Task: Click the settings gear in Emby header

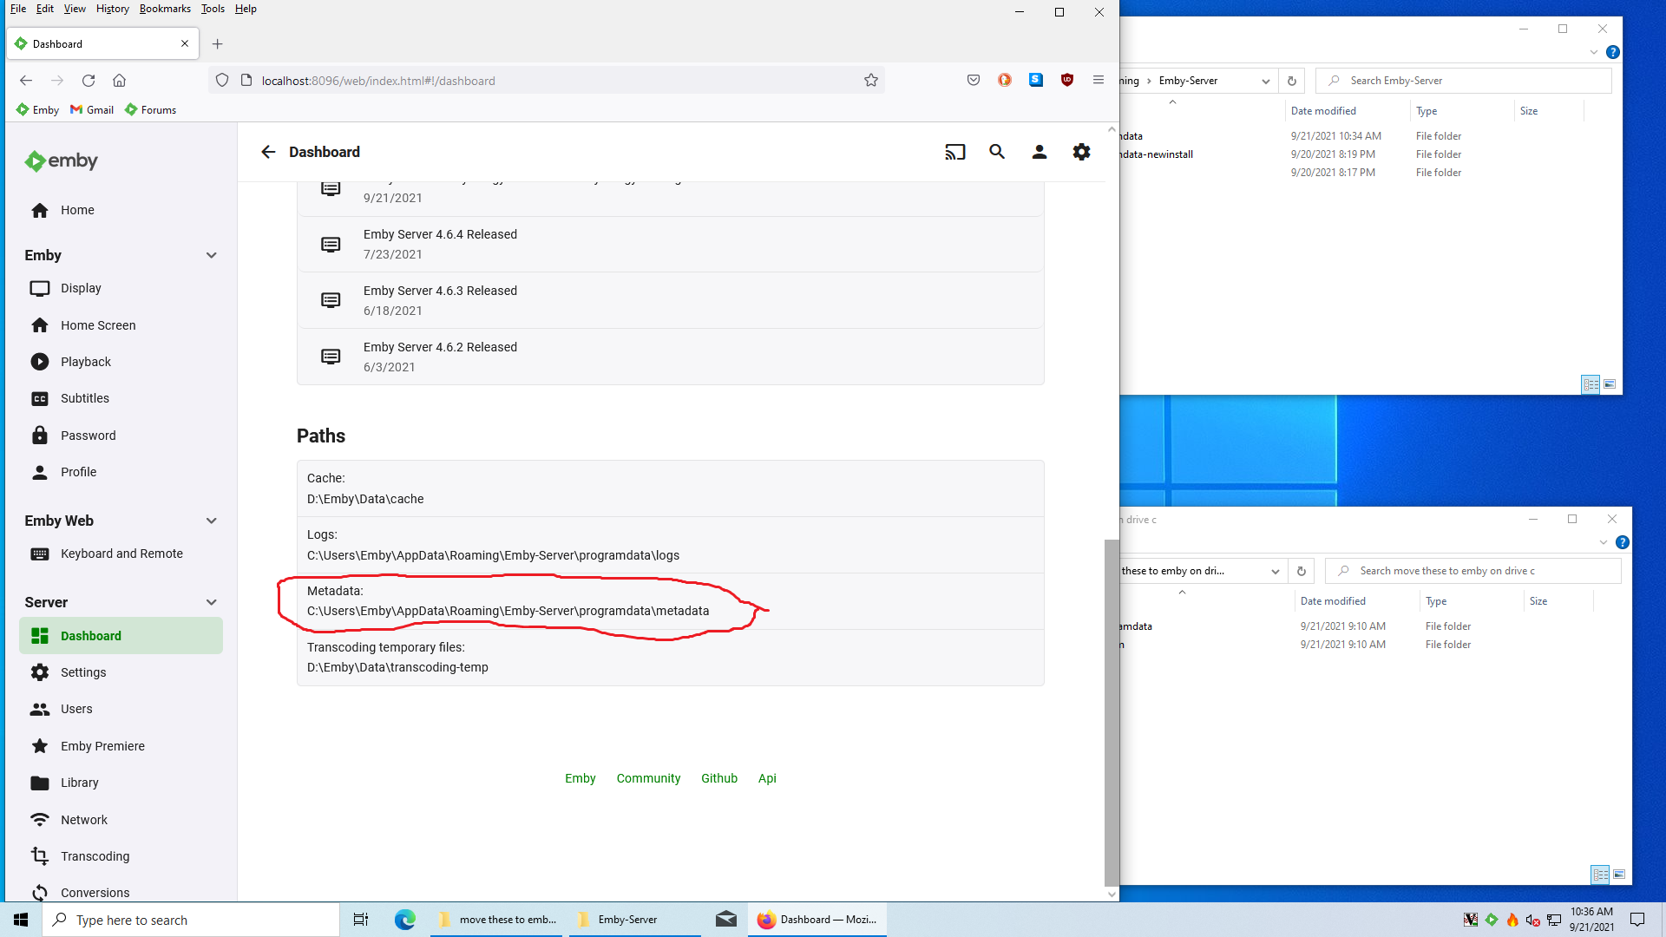Action: click(x=1081, y=152)
